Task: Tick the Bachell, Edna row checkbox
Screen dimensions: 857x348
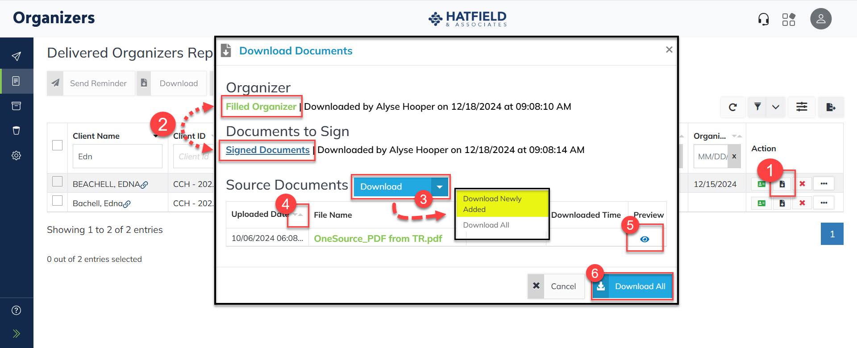Action: pos(57,201)
